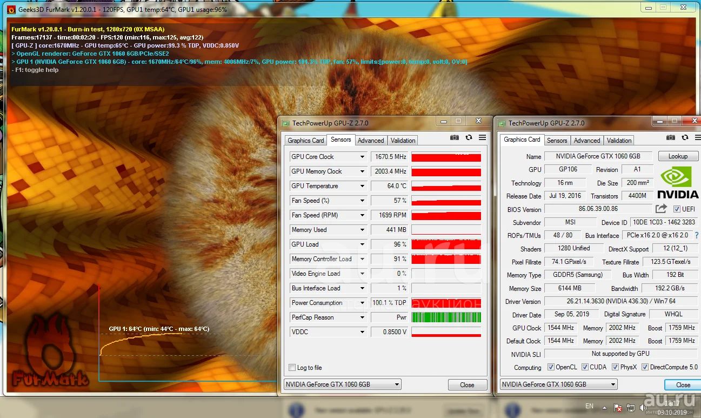
Task: Switch to Graphics Card tab in Sensors window
Action: point(306,141)
